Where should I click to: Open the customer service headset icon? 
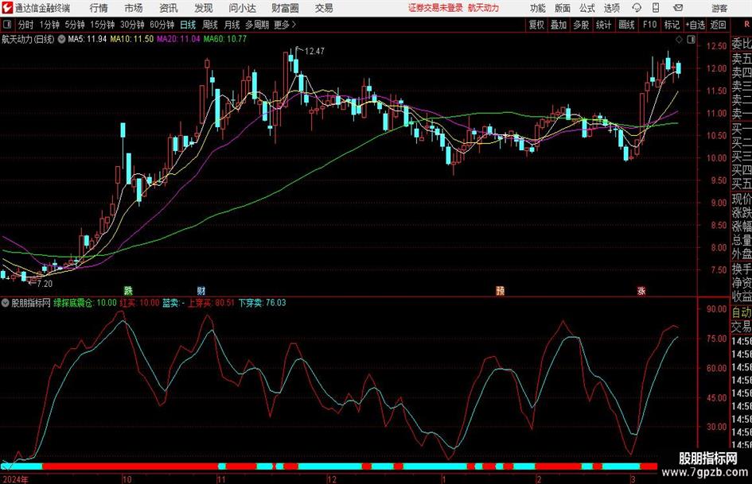(637, 8)
